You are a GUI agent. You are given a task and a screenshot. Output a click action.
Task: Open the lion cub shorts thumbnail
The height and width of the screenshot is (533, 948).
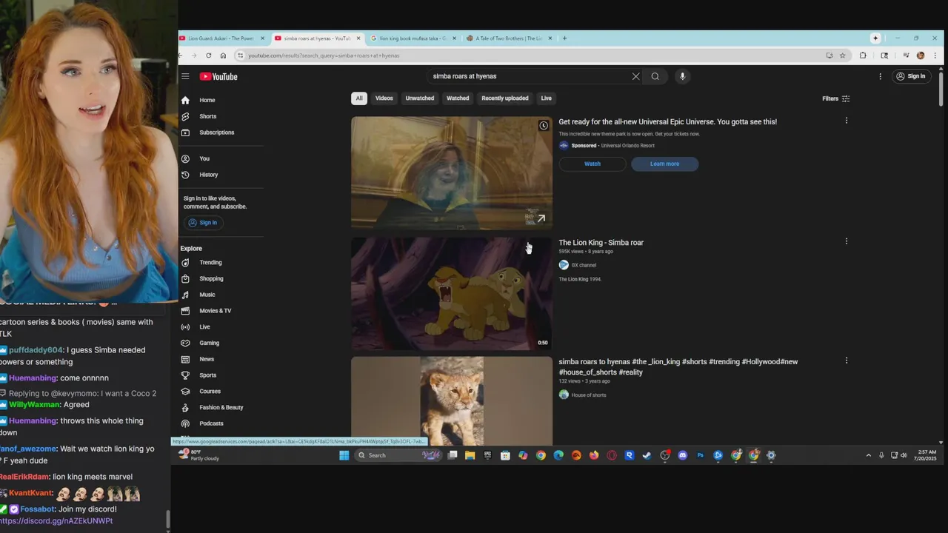pos(452,401)
